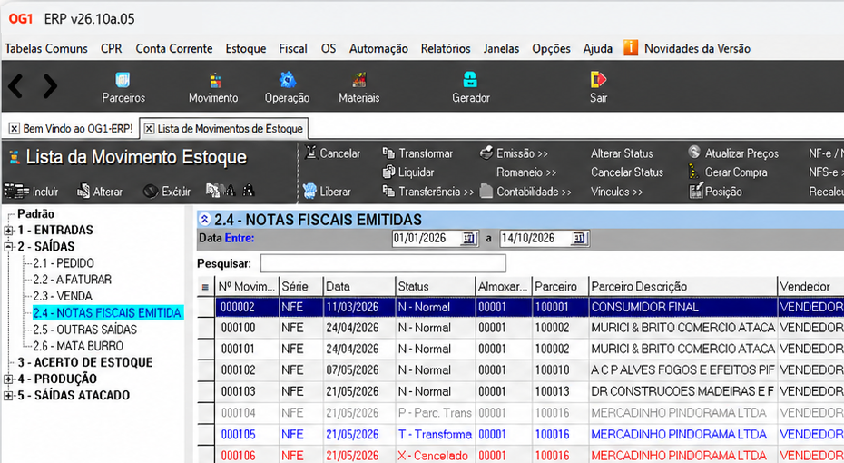Viewport: 844px width, 463px height.
Task: Select 3 - ACERTO DE ESTOQUE tree item
Action: 85,362
